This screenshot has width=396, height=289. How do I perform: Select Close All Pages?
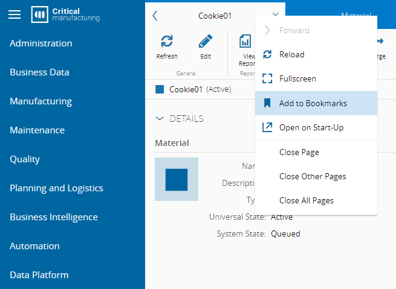pos(307,200)
